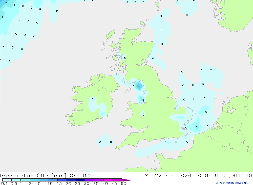Click the 0.1–0.5 mm legend swatch
253x185 pixels.
(x=7, y=180)
